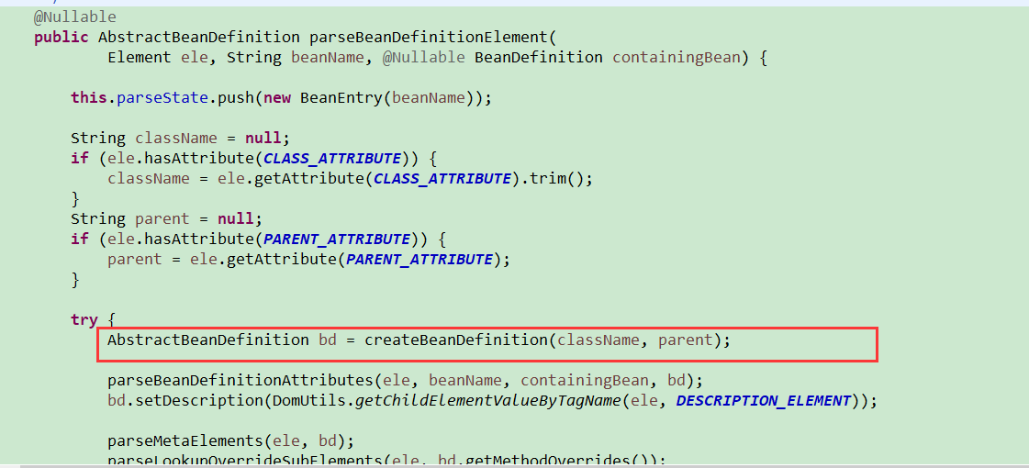This screenshot has height=468, width=1029.
Task: Select @Nullable annotation before BeanDefinition containingBean
Action: pos(423,58)
